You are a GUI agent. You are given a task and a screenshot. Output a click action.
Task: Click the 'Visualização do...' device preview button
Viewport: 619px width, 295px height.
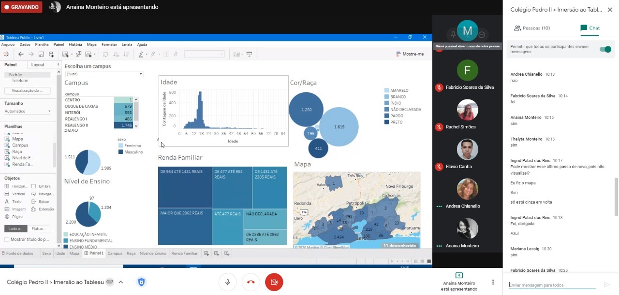tap(27, 91)
